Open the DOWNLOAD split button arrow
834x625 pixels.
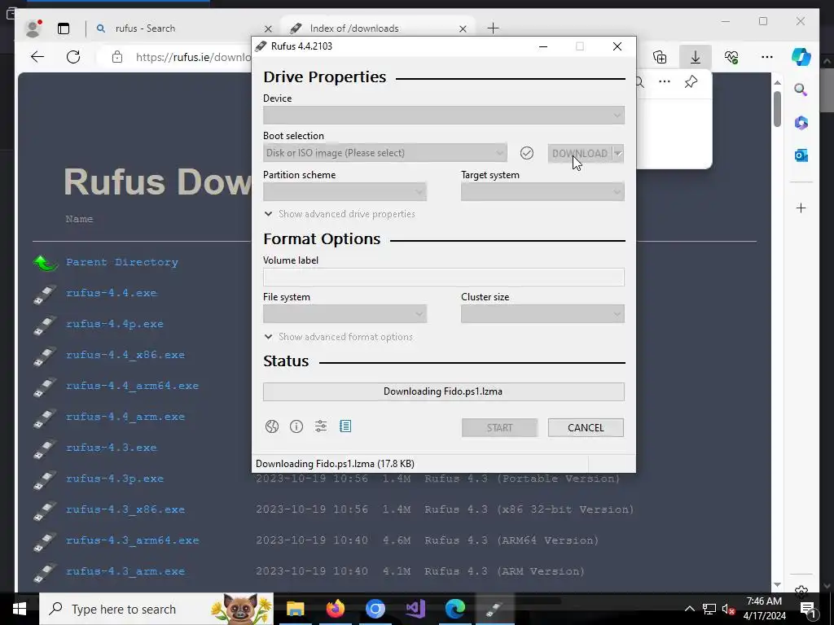pos(618,154)
